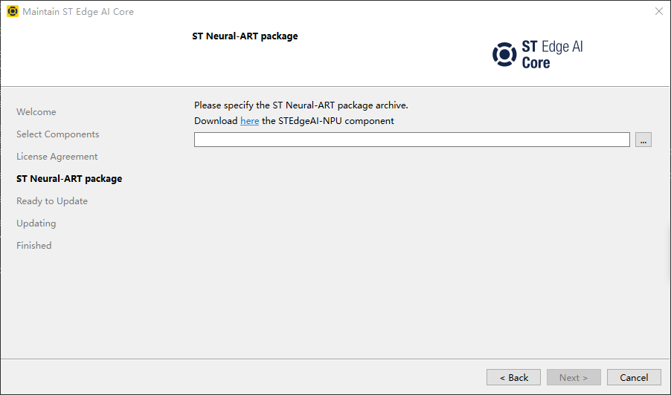Screen dimensions: 671x395
Task: Cancel the maintenance wizard
Action: pyautogui.click(x=634, y=377)
